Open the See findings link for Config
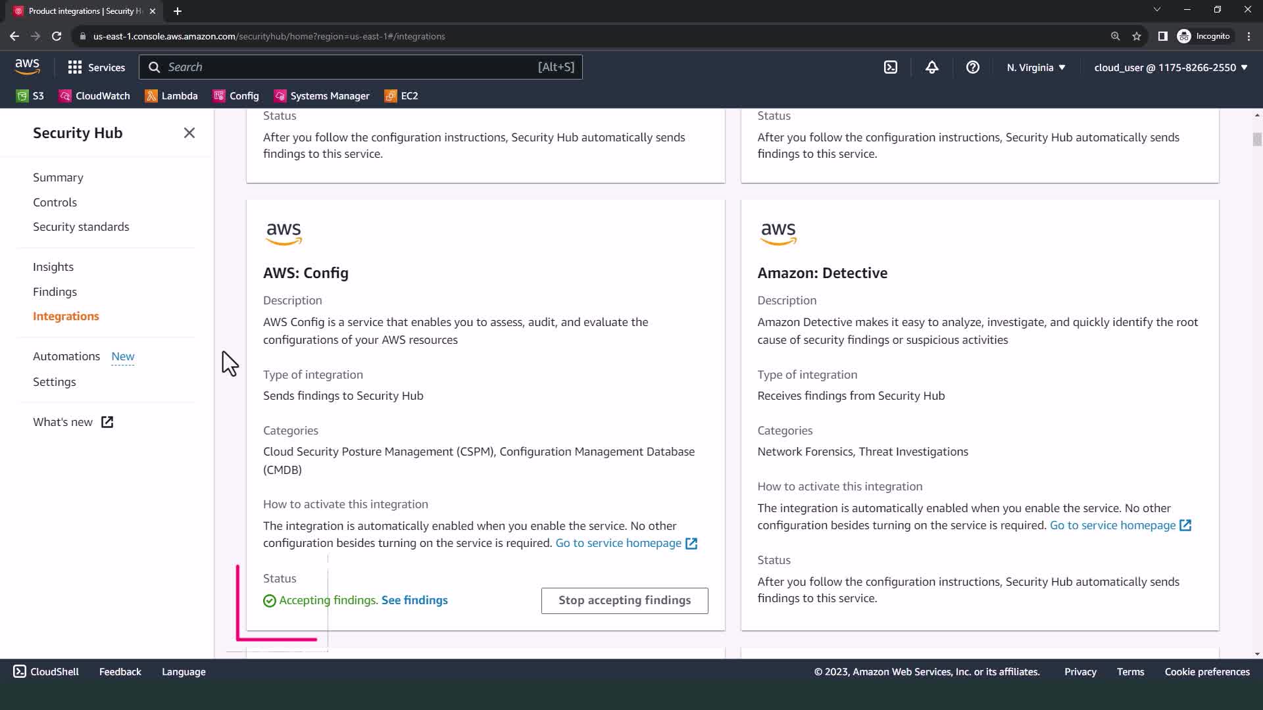Image resolution: width=1263 pixels, height=710 pixels. tap(414, 600)
